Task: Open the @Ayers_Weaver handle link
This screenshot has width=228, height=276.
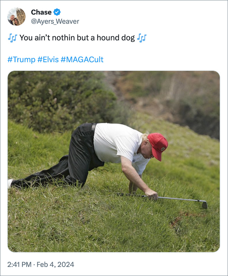Action: tap(55, 21)
